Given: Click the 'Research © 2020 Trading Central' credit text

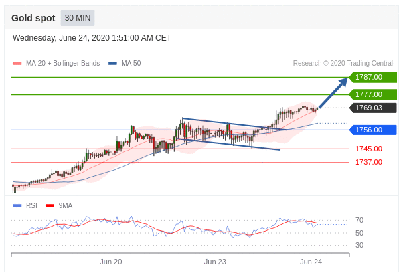Looking at the screenshot, I should (x=343, y=64).
